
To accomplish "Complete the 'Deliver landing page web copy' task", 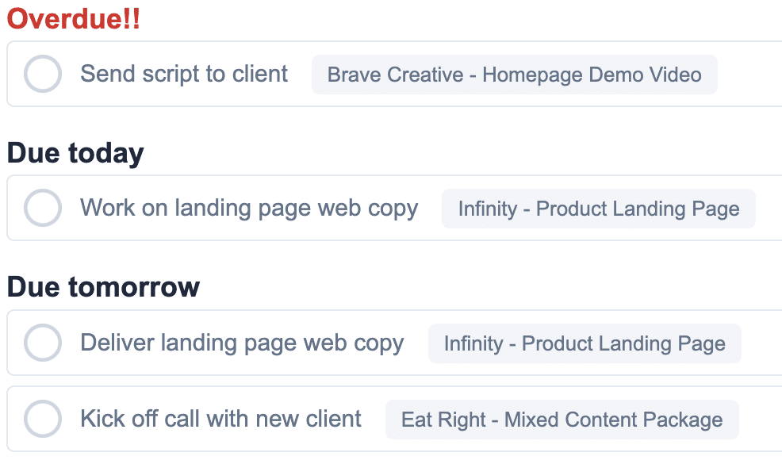I will [x=43, y=343].
